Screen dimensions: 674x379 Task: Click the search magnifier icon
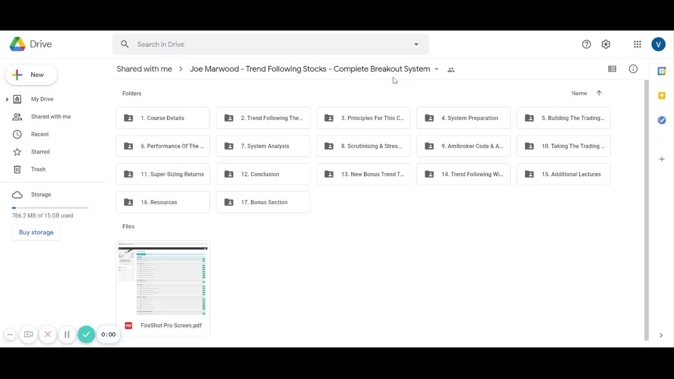(x=125, y=44)
